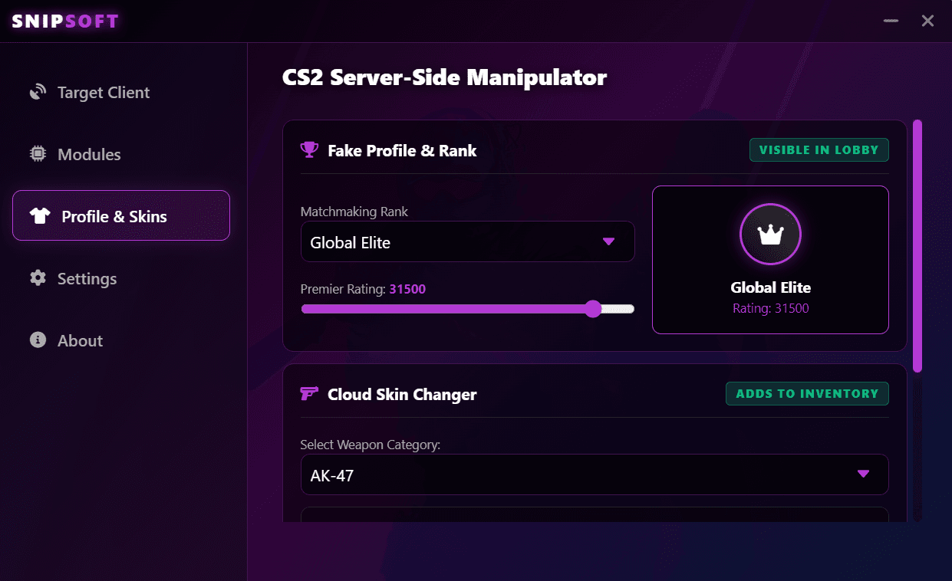Click the SNIPSOFT logo in title bar
This screenshot has width=952, height=581.
(x=66, y=21)
